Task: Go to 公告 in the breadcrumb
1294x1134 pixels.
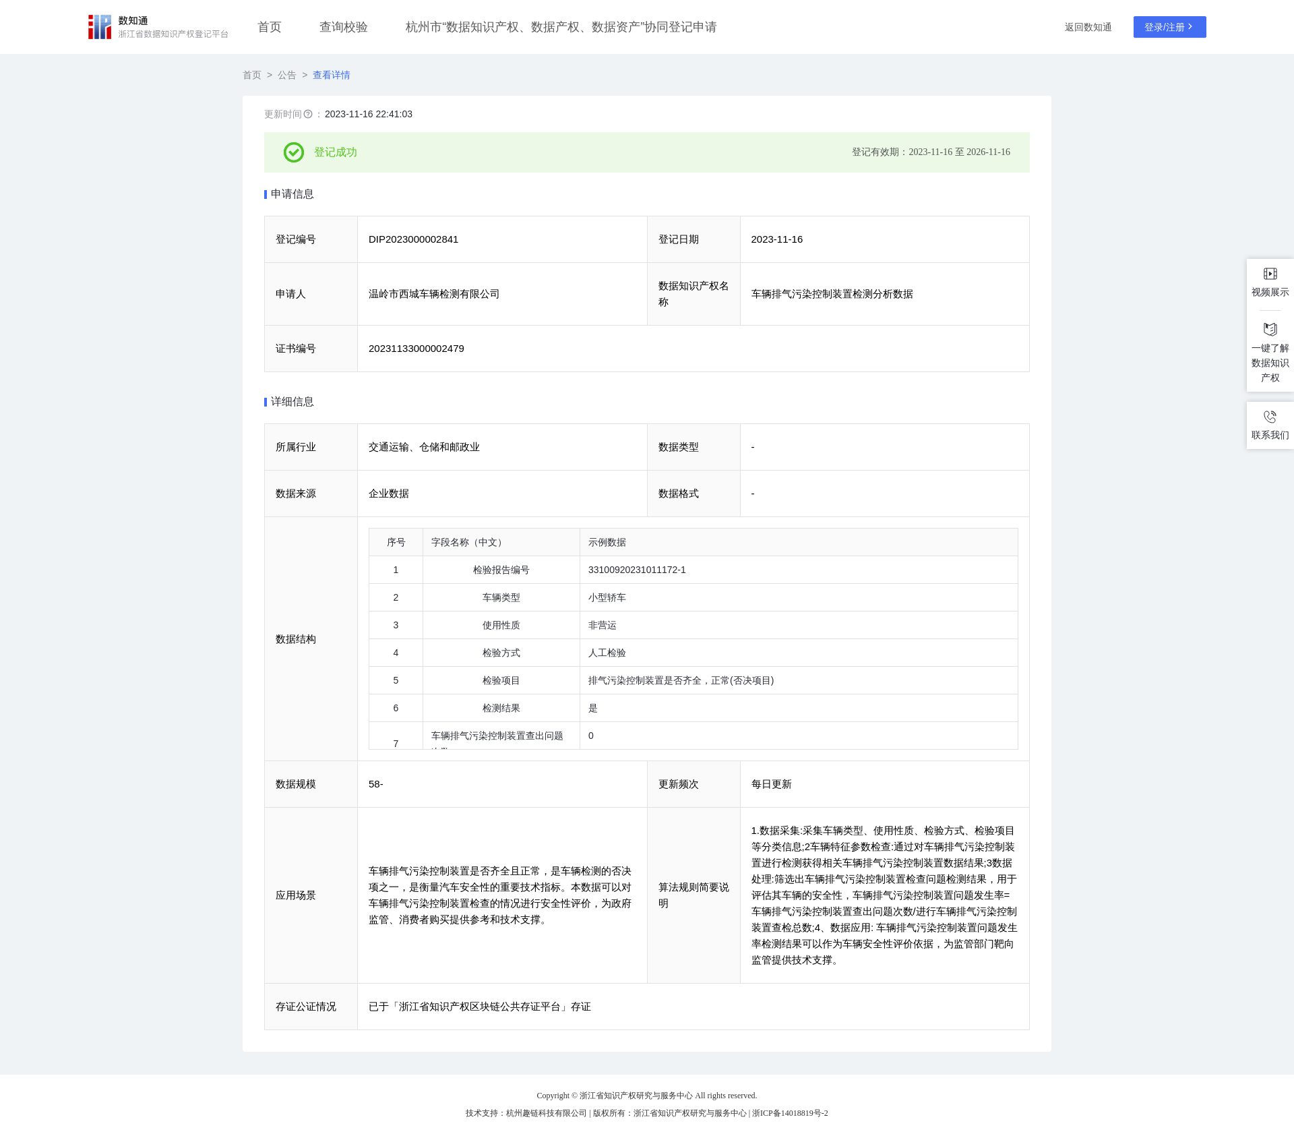Action: pyautogui.click(x=287, y=75)
